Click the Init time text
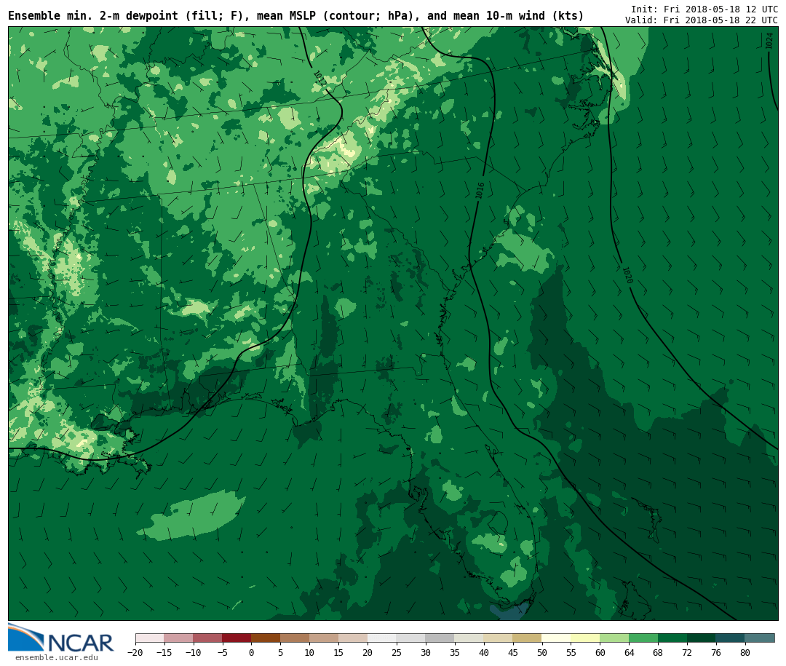This screenshot has height=666, width=786. tap(704, 9)
